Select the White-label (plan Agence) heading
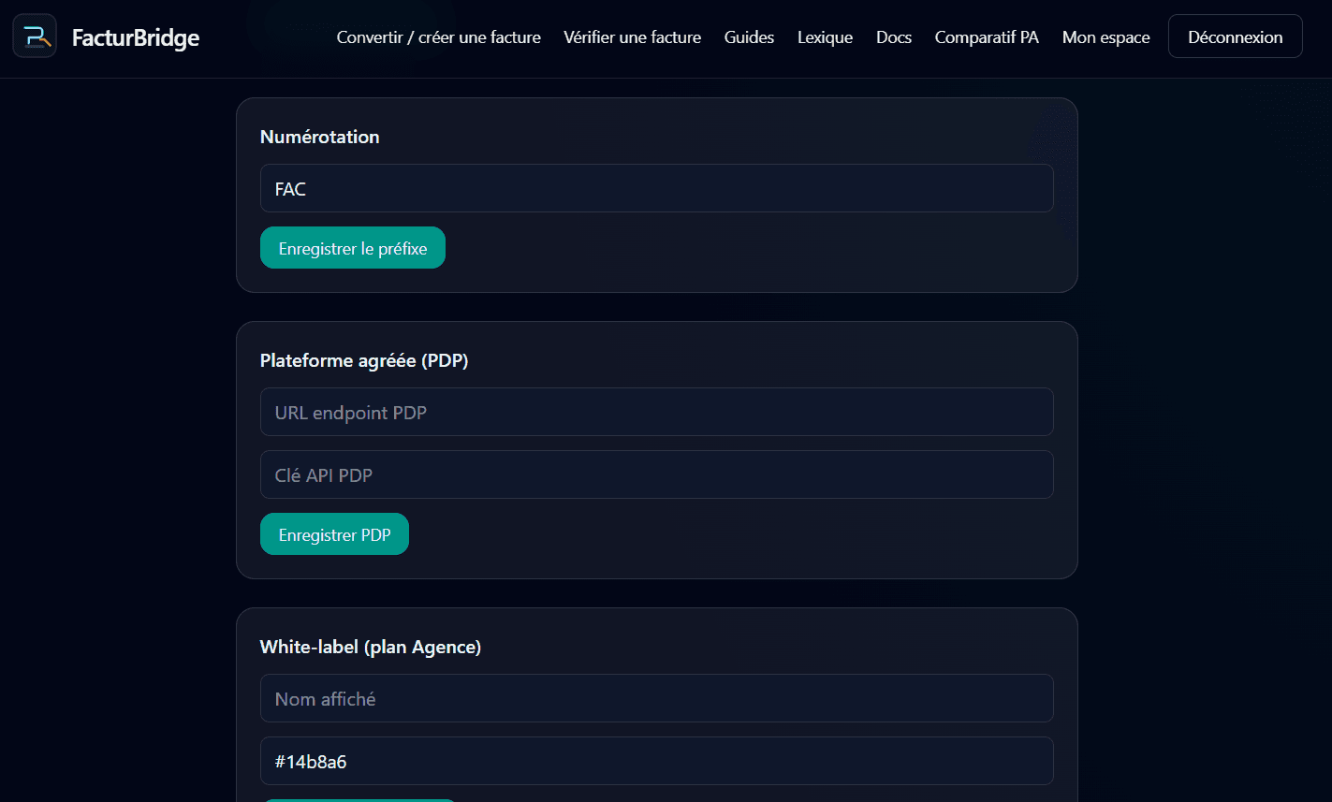 (x=371, y=647)
